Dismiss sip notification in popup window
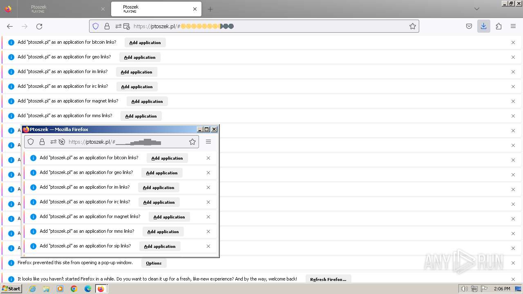 click(208, 246)
